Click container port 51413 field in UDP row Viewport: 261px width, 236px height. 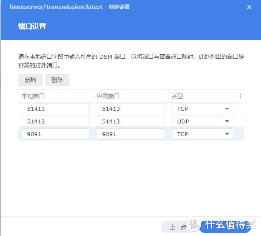131,121
